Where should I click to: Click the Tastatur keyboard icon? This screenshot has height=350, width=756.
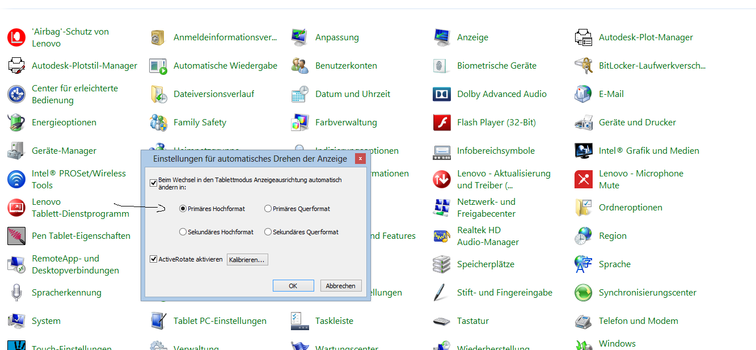442,321
